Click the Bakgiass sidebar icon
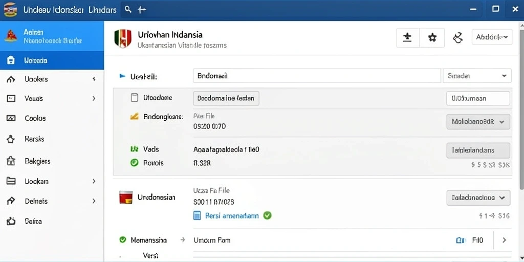 click(11, 161)
